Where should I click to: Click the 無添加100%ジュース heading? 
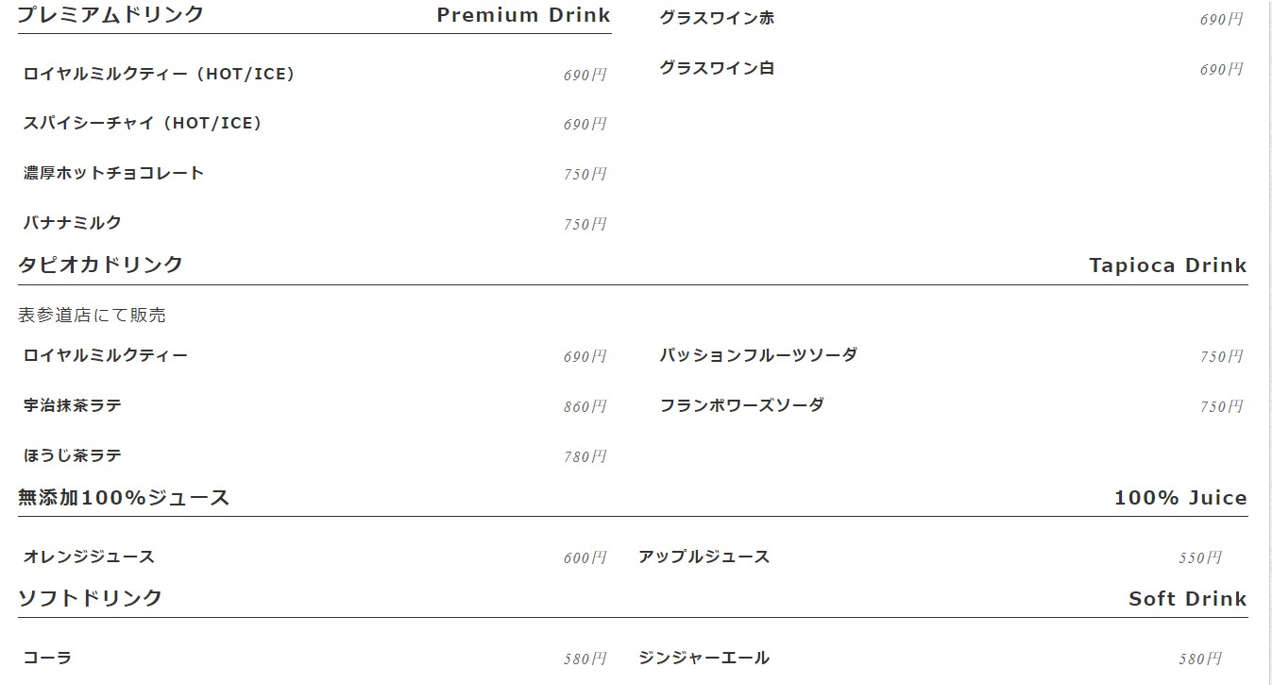(124, 498)
